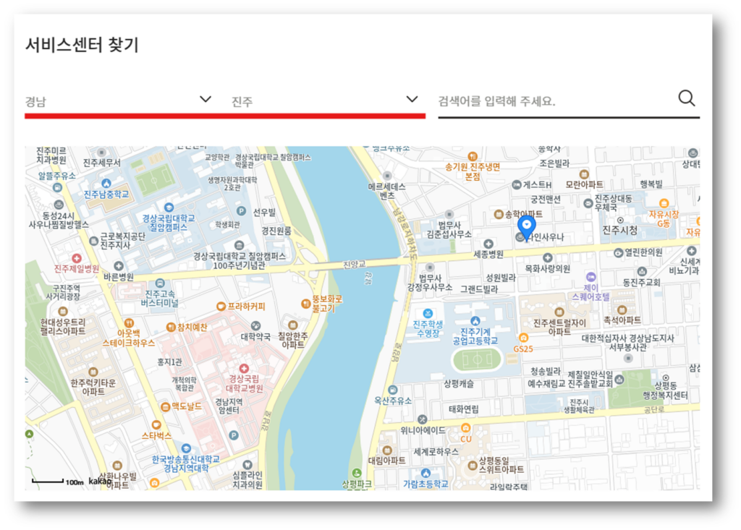This screenshot has height=530, width=741.
Task: Click the 진주제일병원 hospital icon
Action: click(76, 258)
